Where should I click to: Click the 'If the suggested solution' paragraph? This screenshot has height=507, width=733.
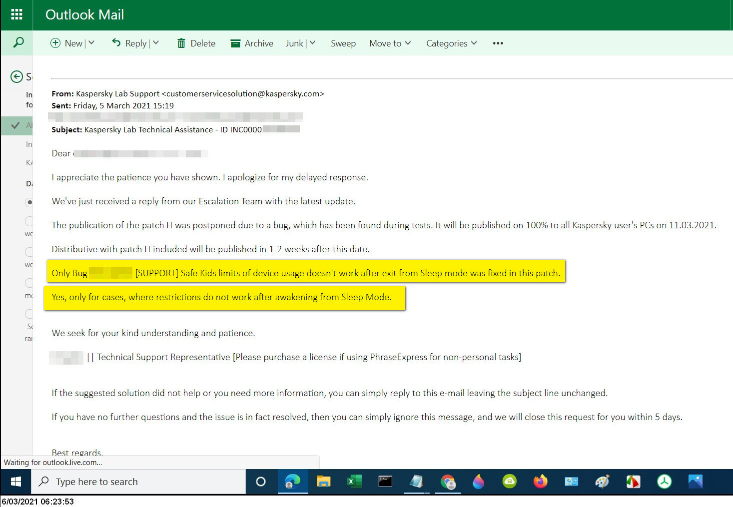click(330, 393)
